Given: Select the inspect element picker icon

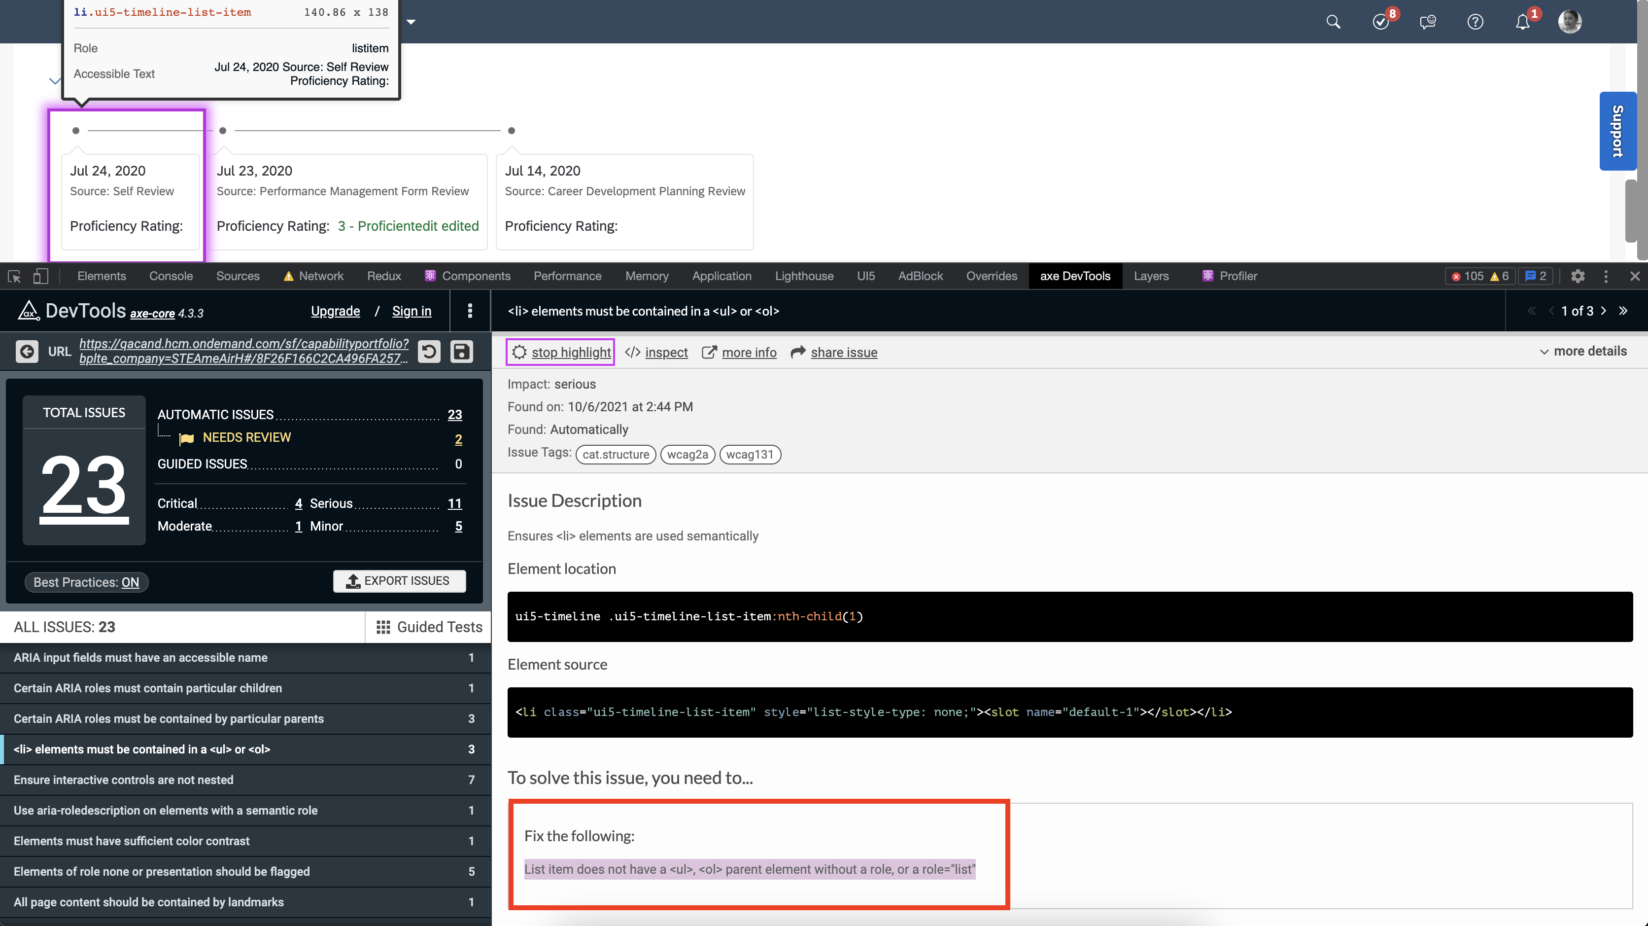Looking at the screenshot, I should [x=13, y=276].
